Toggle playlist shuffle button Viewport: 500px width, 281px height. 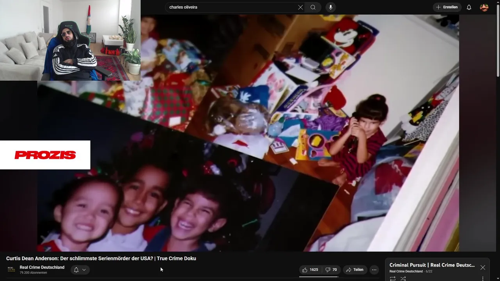pyautogui.click(x=403, y=278)
